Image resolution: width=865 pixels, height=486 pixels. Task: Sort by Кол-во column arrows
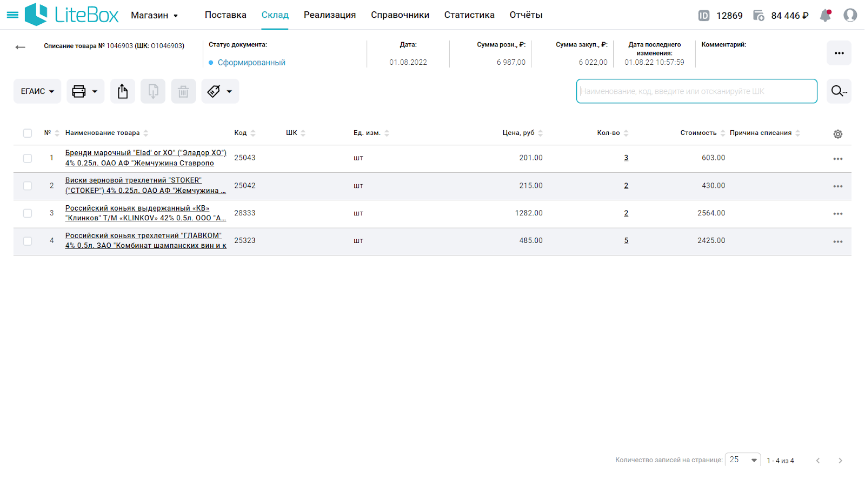coord(626,133)
